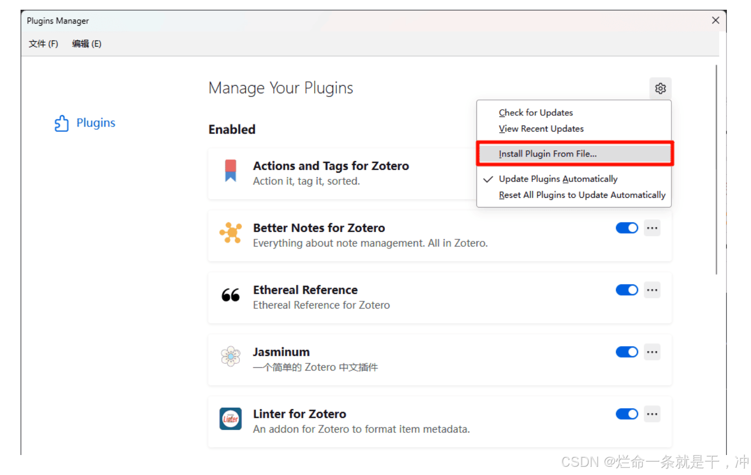Screen dimensions: 751x475
Task: Click the gear settings icon
Action: pyautogui.click(x=660, y=88)
